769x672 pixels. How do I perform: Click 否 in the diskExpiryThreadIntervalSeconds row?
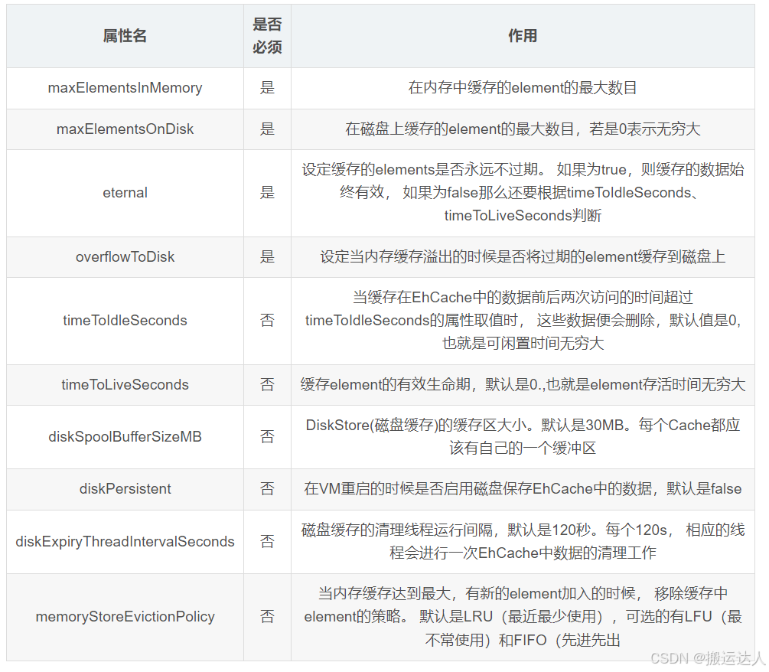coord(267,542)
